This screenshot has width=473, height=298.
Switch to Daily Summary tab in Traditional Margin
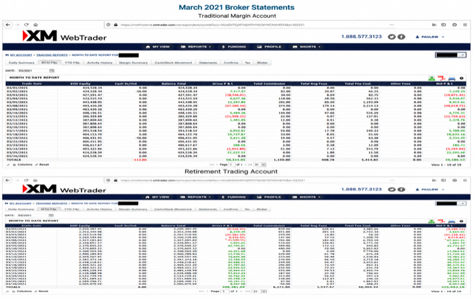pos(22,62)
